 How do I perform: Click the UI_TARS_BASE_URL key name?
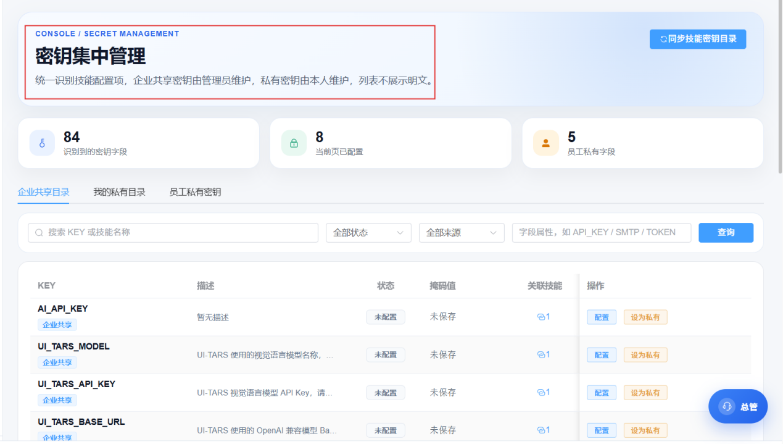[81, 422]
